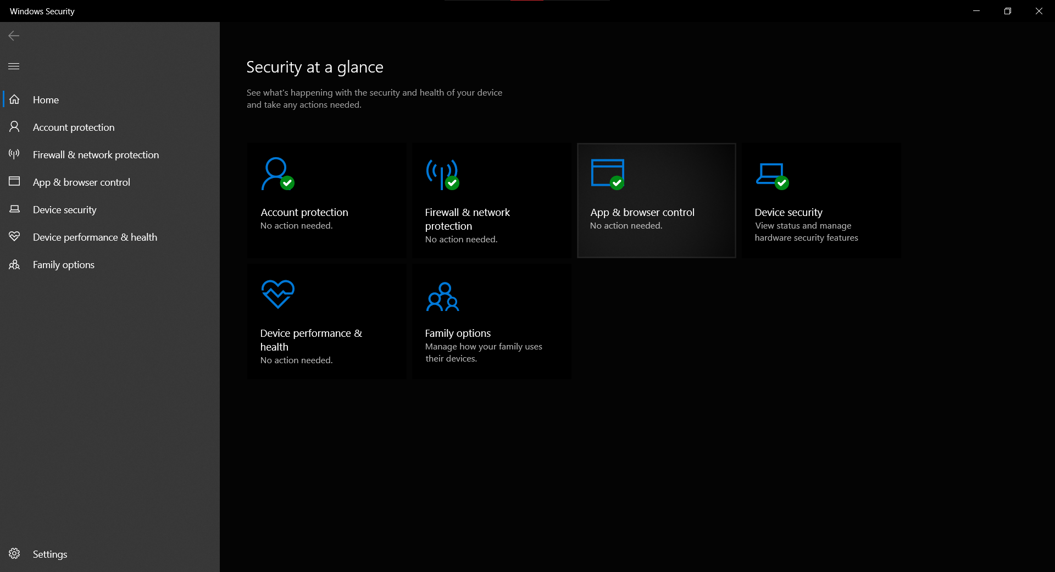The height and width of the screenshot is (572, 1055).
Task: Click the Device security laptop icon in sidebar
Action: click(x=14, y=209)
